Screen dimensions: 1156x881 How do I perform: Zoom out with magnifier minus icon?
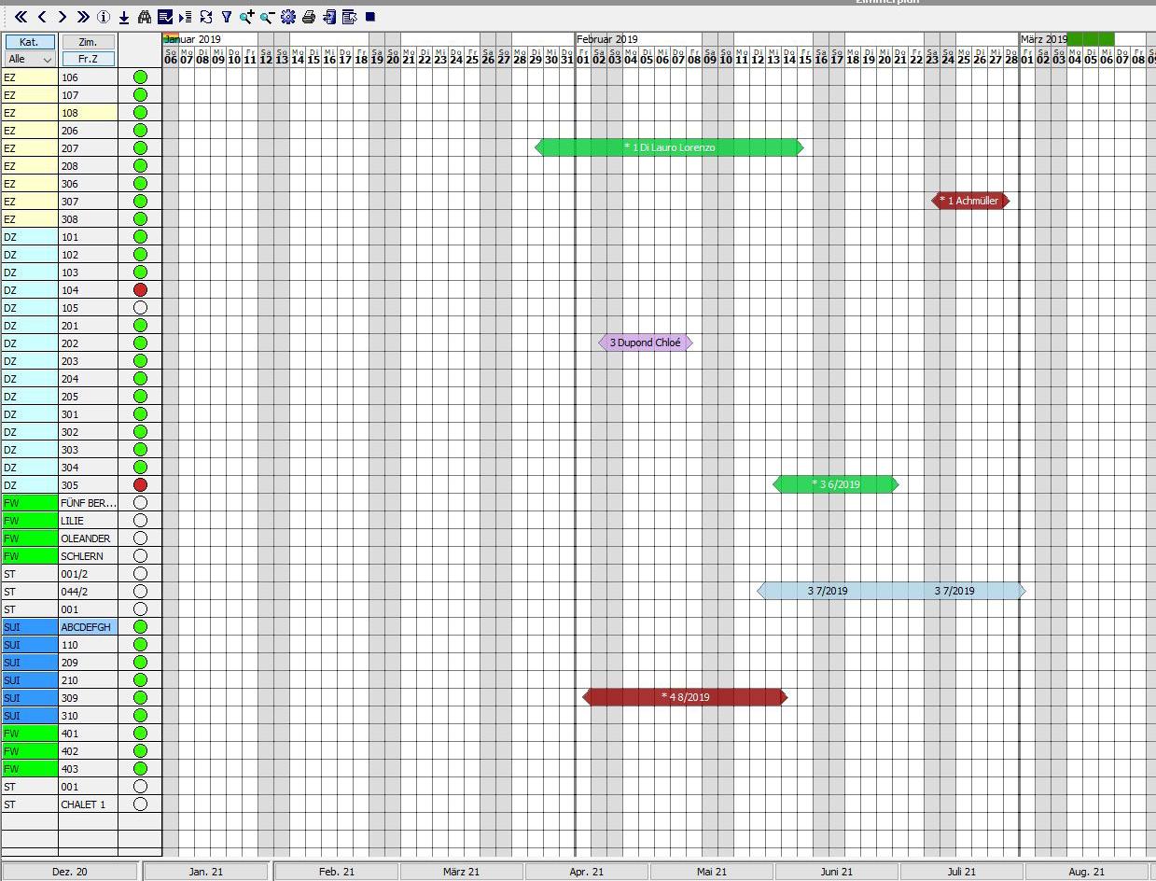click(268, 17)
